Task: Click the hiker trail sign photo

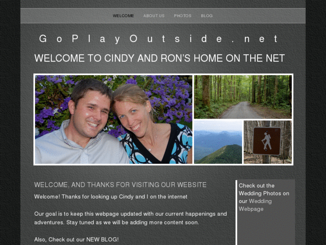Action: (x=268, y=142)
